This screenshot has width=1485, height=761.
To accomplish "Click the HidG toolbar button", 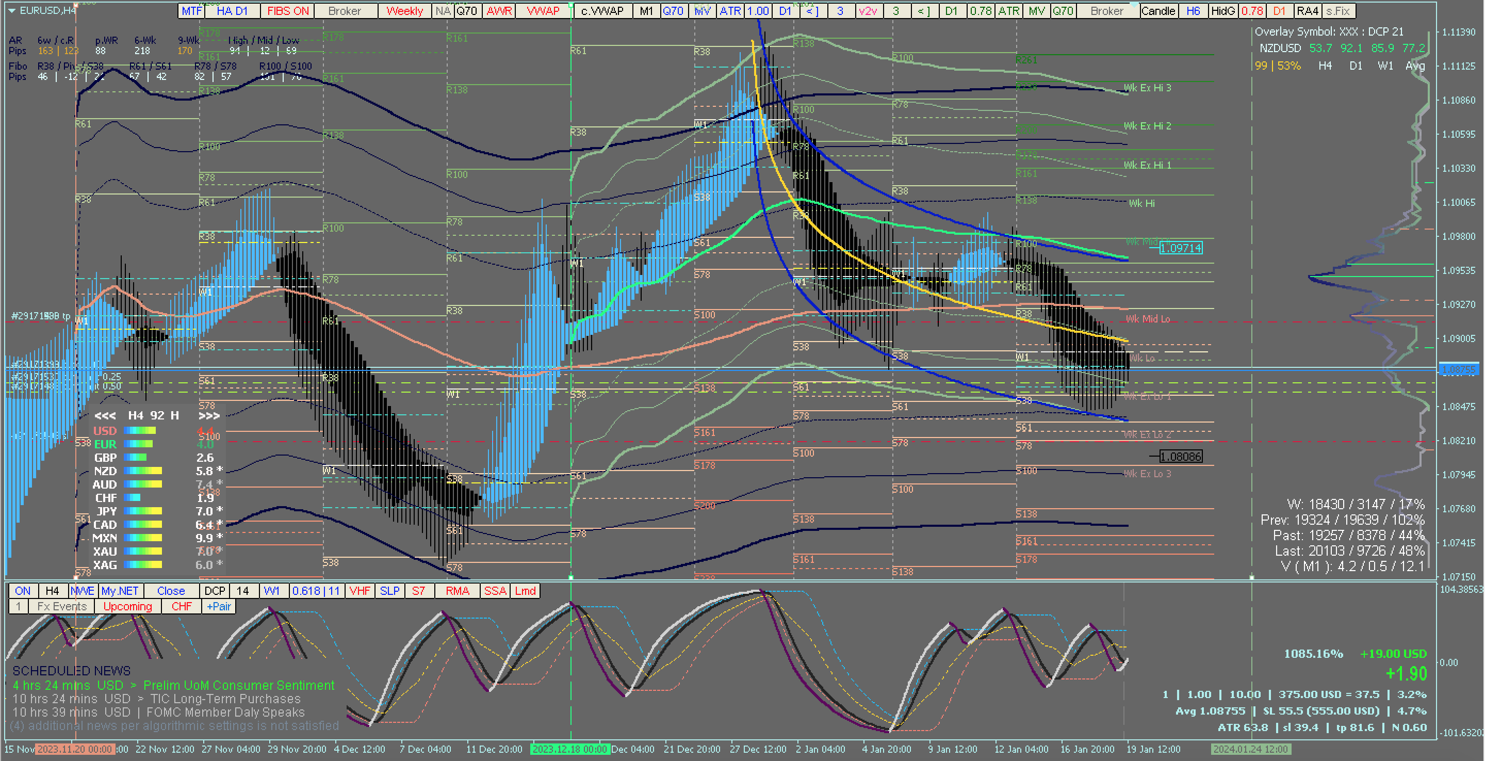I will 1222,11.
